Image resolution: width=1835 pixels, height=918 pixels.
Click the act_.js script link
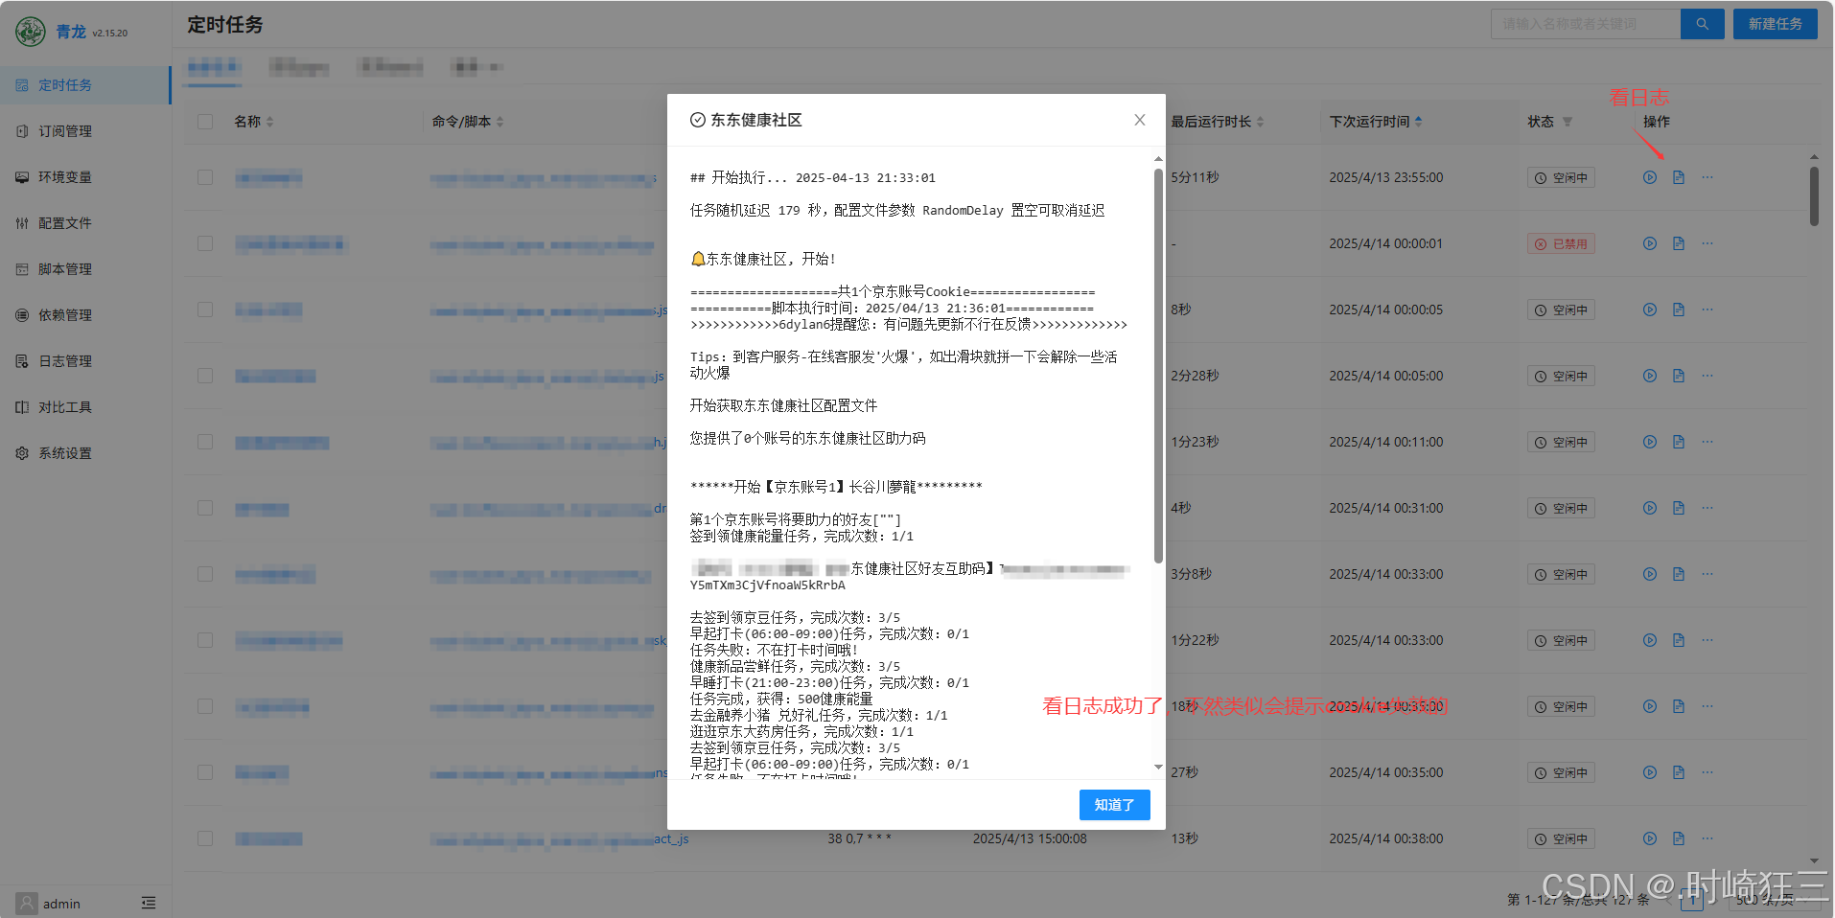671,838
